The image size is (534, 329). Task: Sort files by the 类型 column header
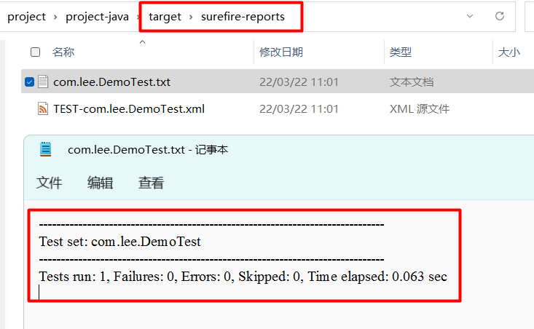pos(401,52)
